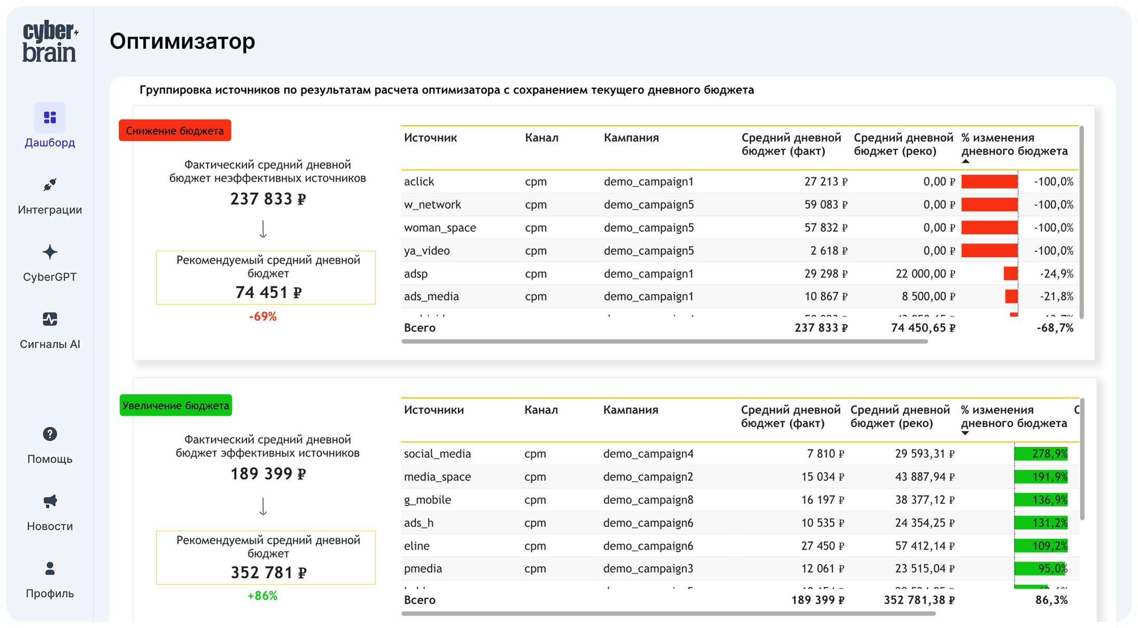The image size is (1138, 628).
Task: Click the Увеличение бюджета green badge
Action: click(x=175, y=405)
